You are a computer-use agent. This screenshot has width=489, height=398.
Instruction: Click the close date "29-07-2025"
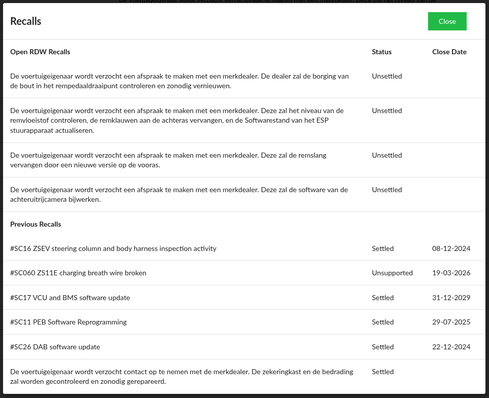coord(451,322)
